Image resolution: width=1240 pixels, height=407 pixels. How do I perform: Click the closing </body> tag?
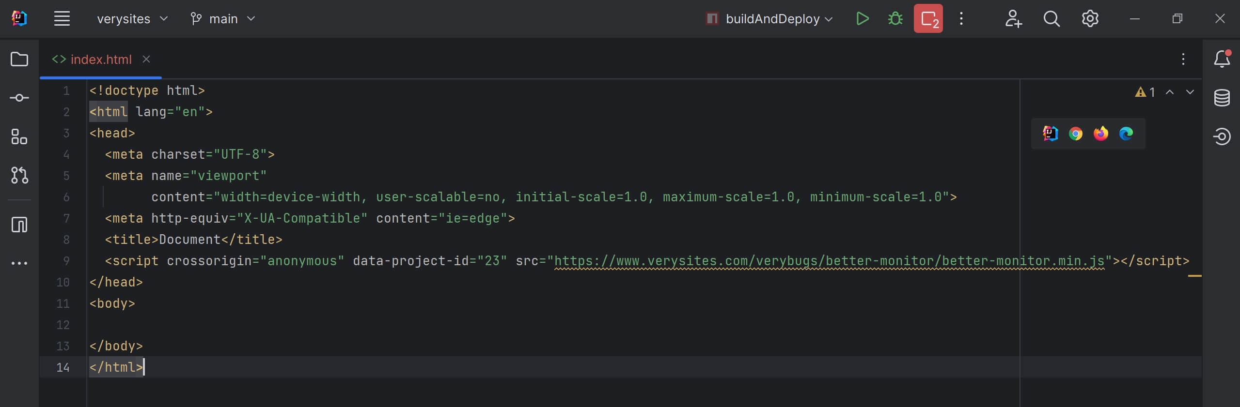pyautogui.click(x=116, y=346)
